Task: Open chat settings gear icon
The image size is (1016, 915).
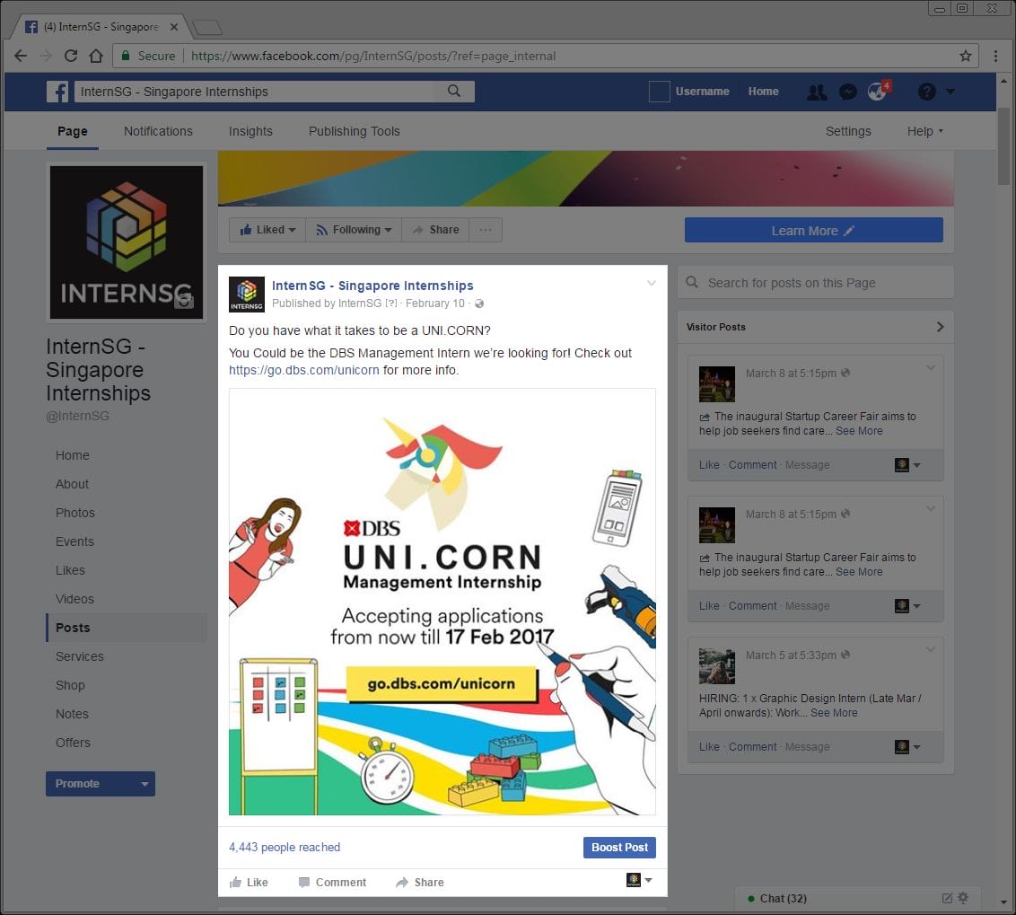Action: (x=963, y=898)
